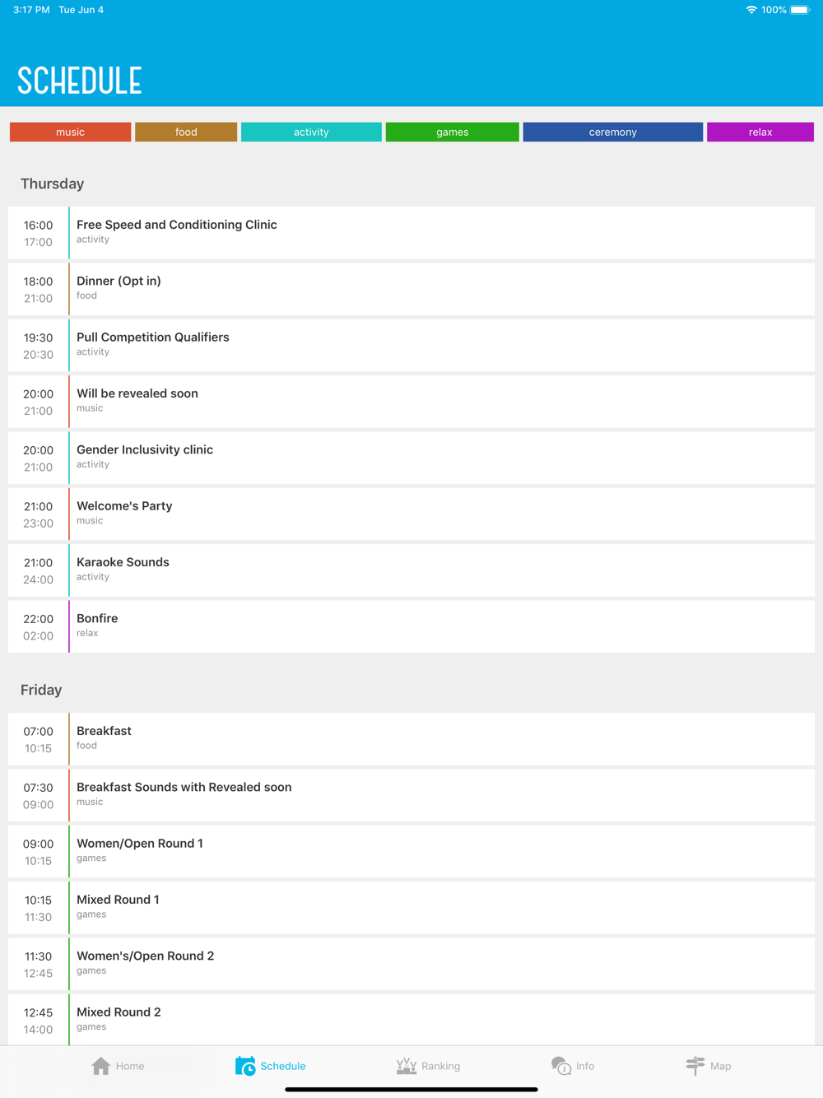
Task: Toggle the food category filter
Action: tap(186, 132)
